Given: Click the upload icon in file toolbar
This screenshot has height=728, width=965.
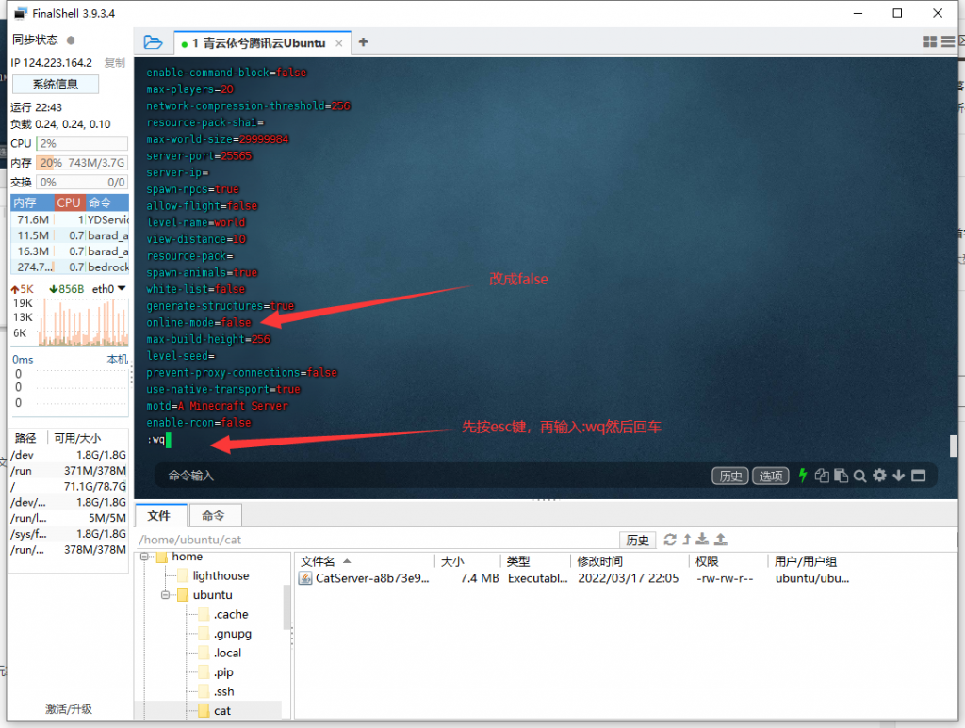Looking at the screenshot, I should coord(721,540).
